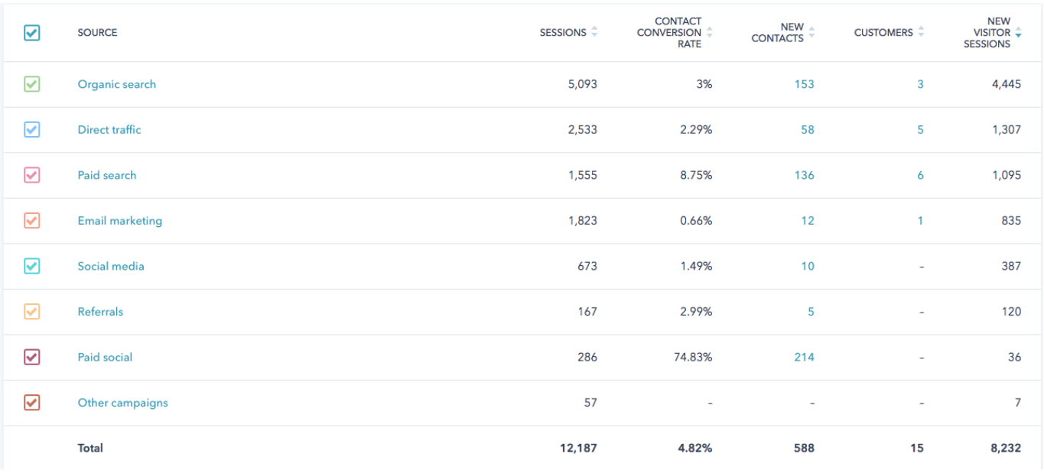The width and height of the screenshot is (1044, 473).
Task: Uncheck the Paid search checkbox
Action: (31, 175)
